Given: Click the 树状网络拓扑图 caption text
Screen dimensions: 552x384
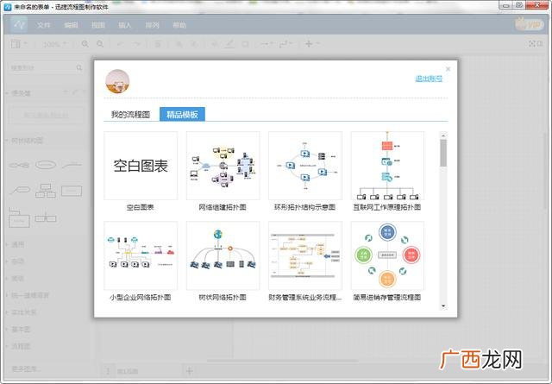Looking at the screenshot, I should (223, 298).
